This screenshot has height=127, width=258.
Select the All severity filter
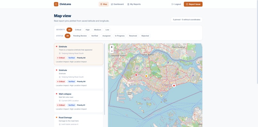coord(69,30)
